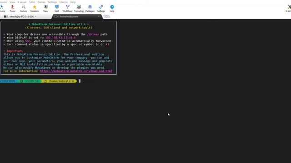Click the 192.168.43.171:0.0 DISPLAY value

60,38
